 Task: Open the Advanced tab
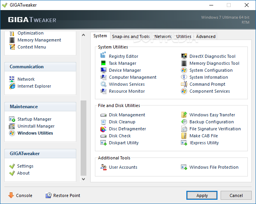(x=206, y=36)
